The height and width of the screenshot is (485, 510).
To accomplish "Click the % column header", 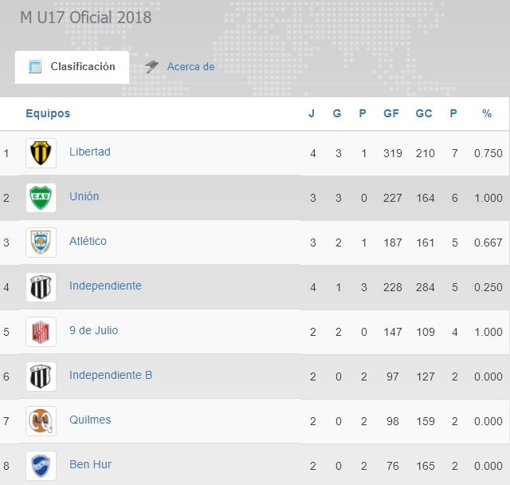I will click(487, 113).
